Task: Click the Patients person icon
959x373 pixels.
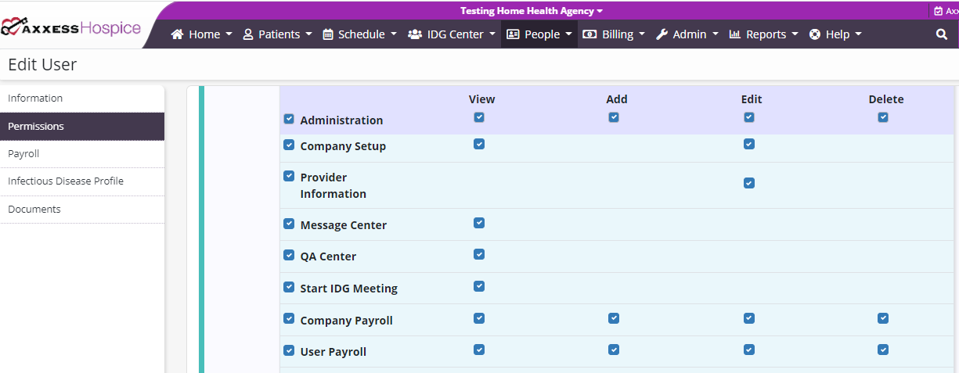Action: (x=248, y=34)
